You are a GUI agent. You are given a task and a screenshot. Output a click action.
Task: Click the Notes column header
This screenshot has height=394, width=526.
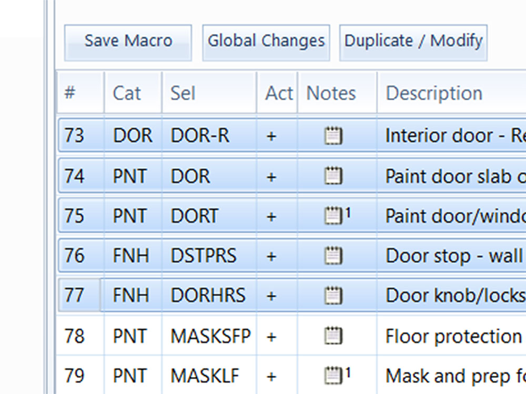[x=331, y=94]
